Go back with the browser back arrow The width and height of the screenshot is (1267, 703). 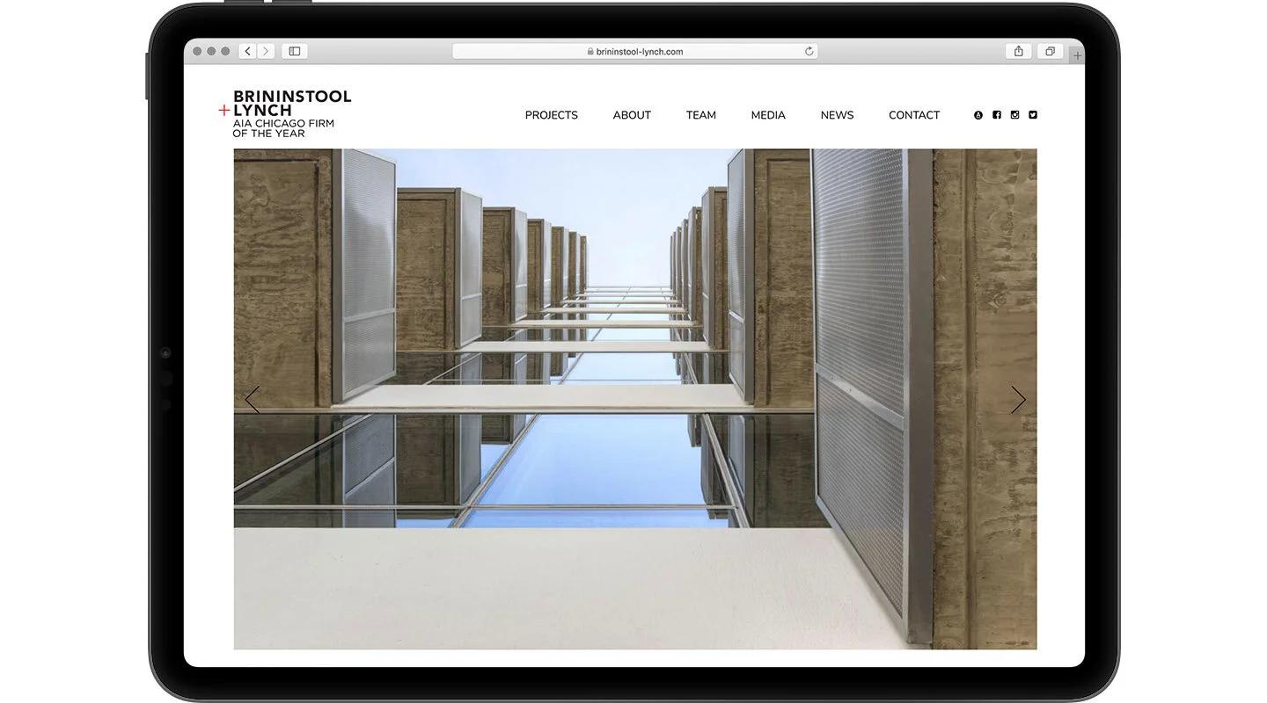click(248, 51)
